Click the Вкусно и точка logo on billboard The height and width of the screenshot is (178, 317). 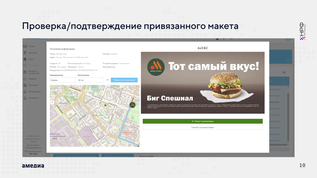[156, 67]
